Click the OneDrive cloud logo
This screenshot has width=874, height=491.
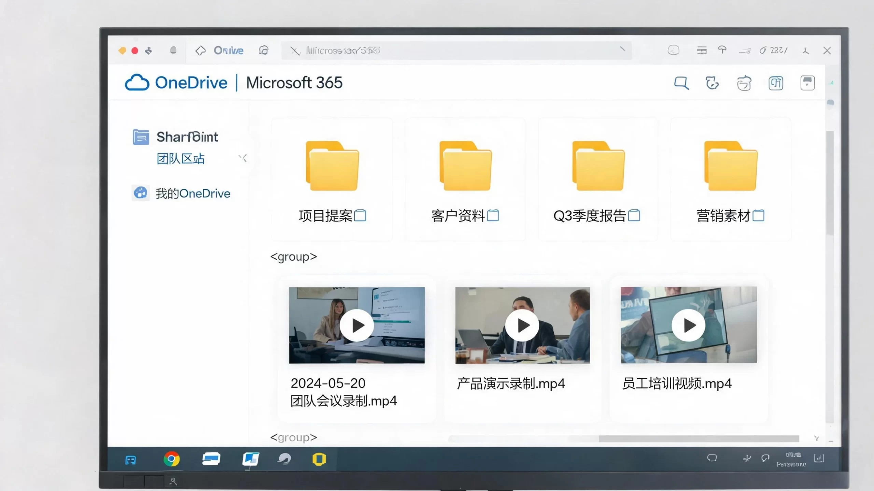[x=137, y=82]
